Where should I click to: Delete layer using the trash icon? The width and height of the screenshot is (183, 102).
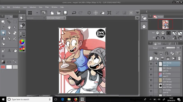click(179, 58)
